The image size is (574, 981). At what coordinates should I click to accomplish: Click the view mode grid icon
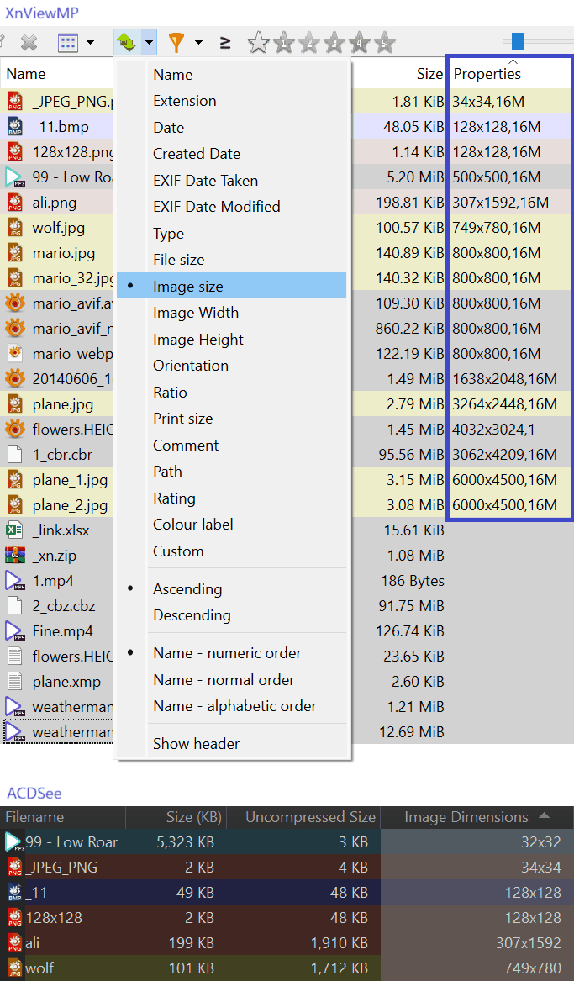[68, 41]
